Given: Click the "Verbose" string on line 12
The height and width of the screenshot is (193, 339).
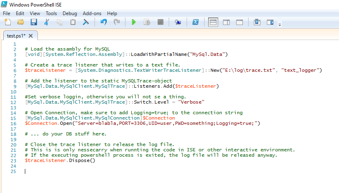Looking at the screenshot, I should click(191, 102).
